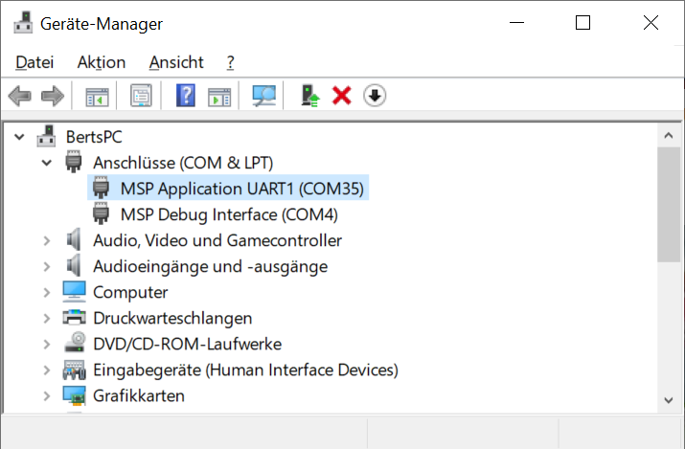Screen dimensions: 685x449
Task: Select the Audio, Video und Gamecontroller label
Action: coord(217,240)
